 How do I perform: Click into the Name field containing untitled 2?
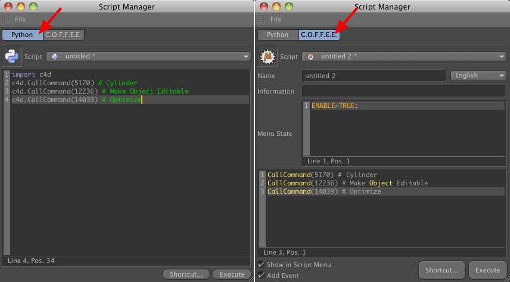[374, 76]
